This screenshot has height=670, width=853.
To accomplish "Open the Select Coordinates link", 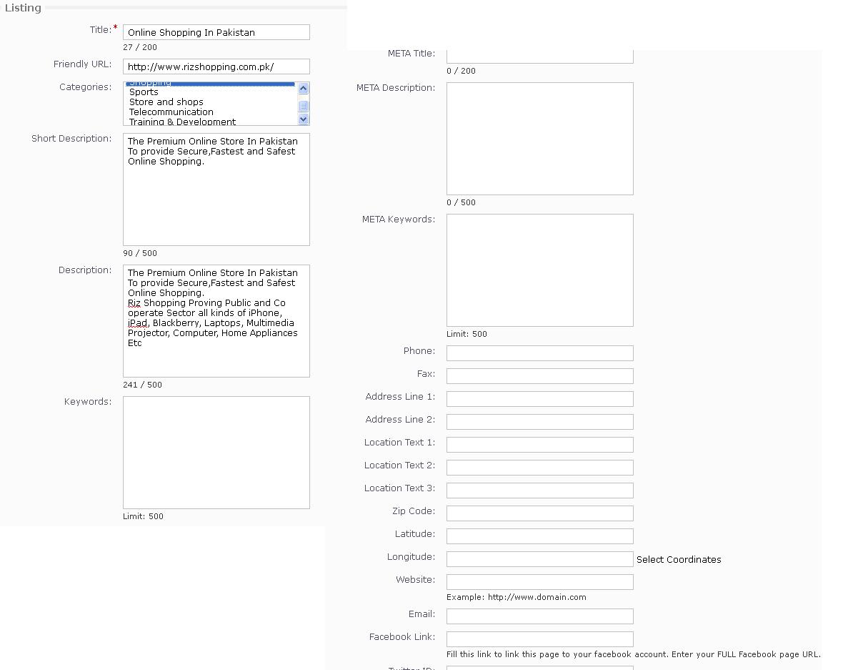I will [679, 559].
